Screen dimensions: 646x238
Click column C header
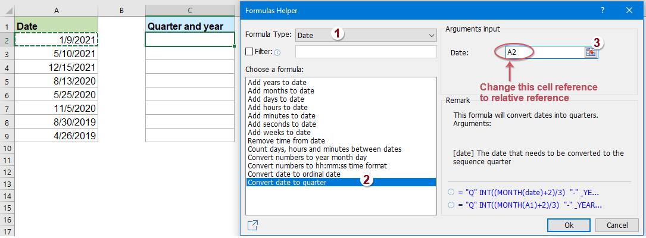(x=189, y=10)
